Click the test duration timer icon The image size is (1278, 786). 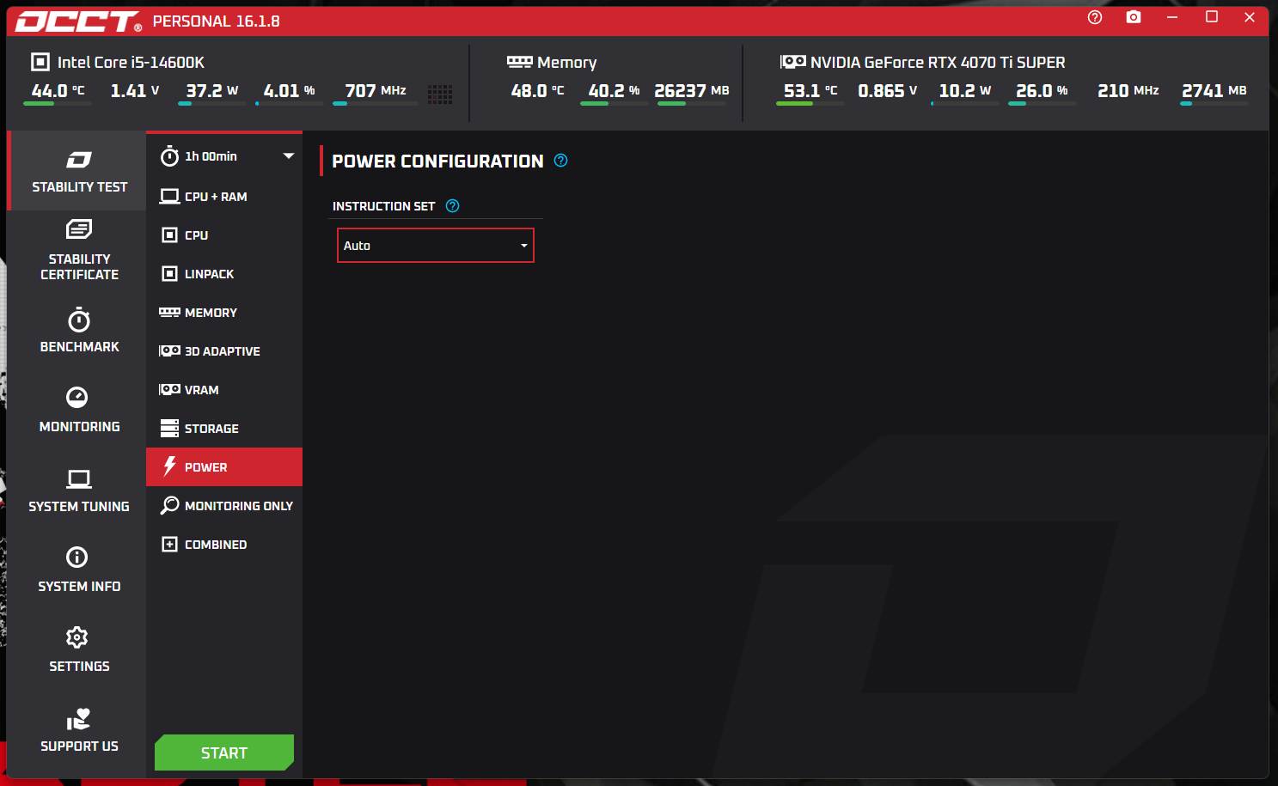point(170,155)
